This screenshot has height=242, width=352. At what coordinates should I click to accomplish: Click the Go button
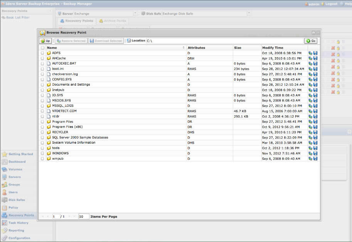click(311, 41)
